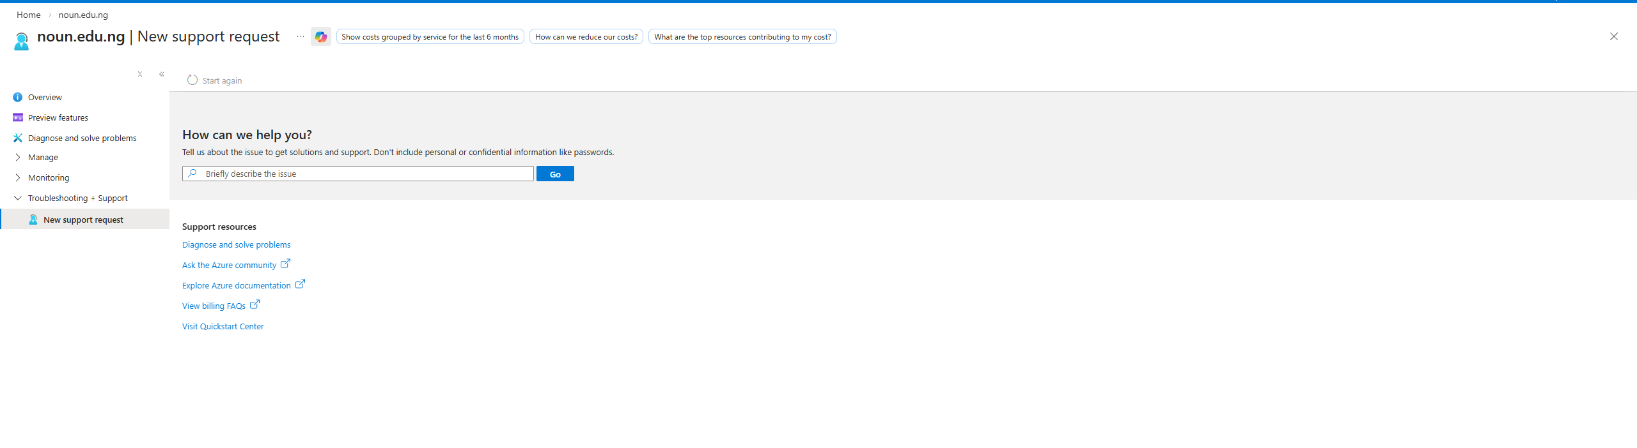Open View billing FAQs link

click(214, 306)
